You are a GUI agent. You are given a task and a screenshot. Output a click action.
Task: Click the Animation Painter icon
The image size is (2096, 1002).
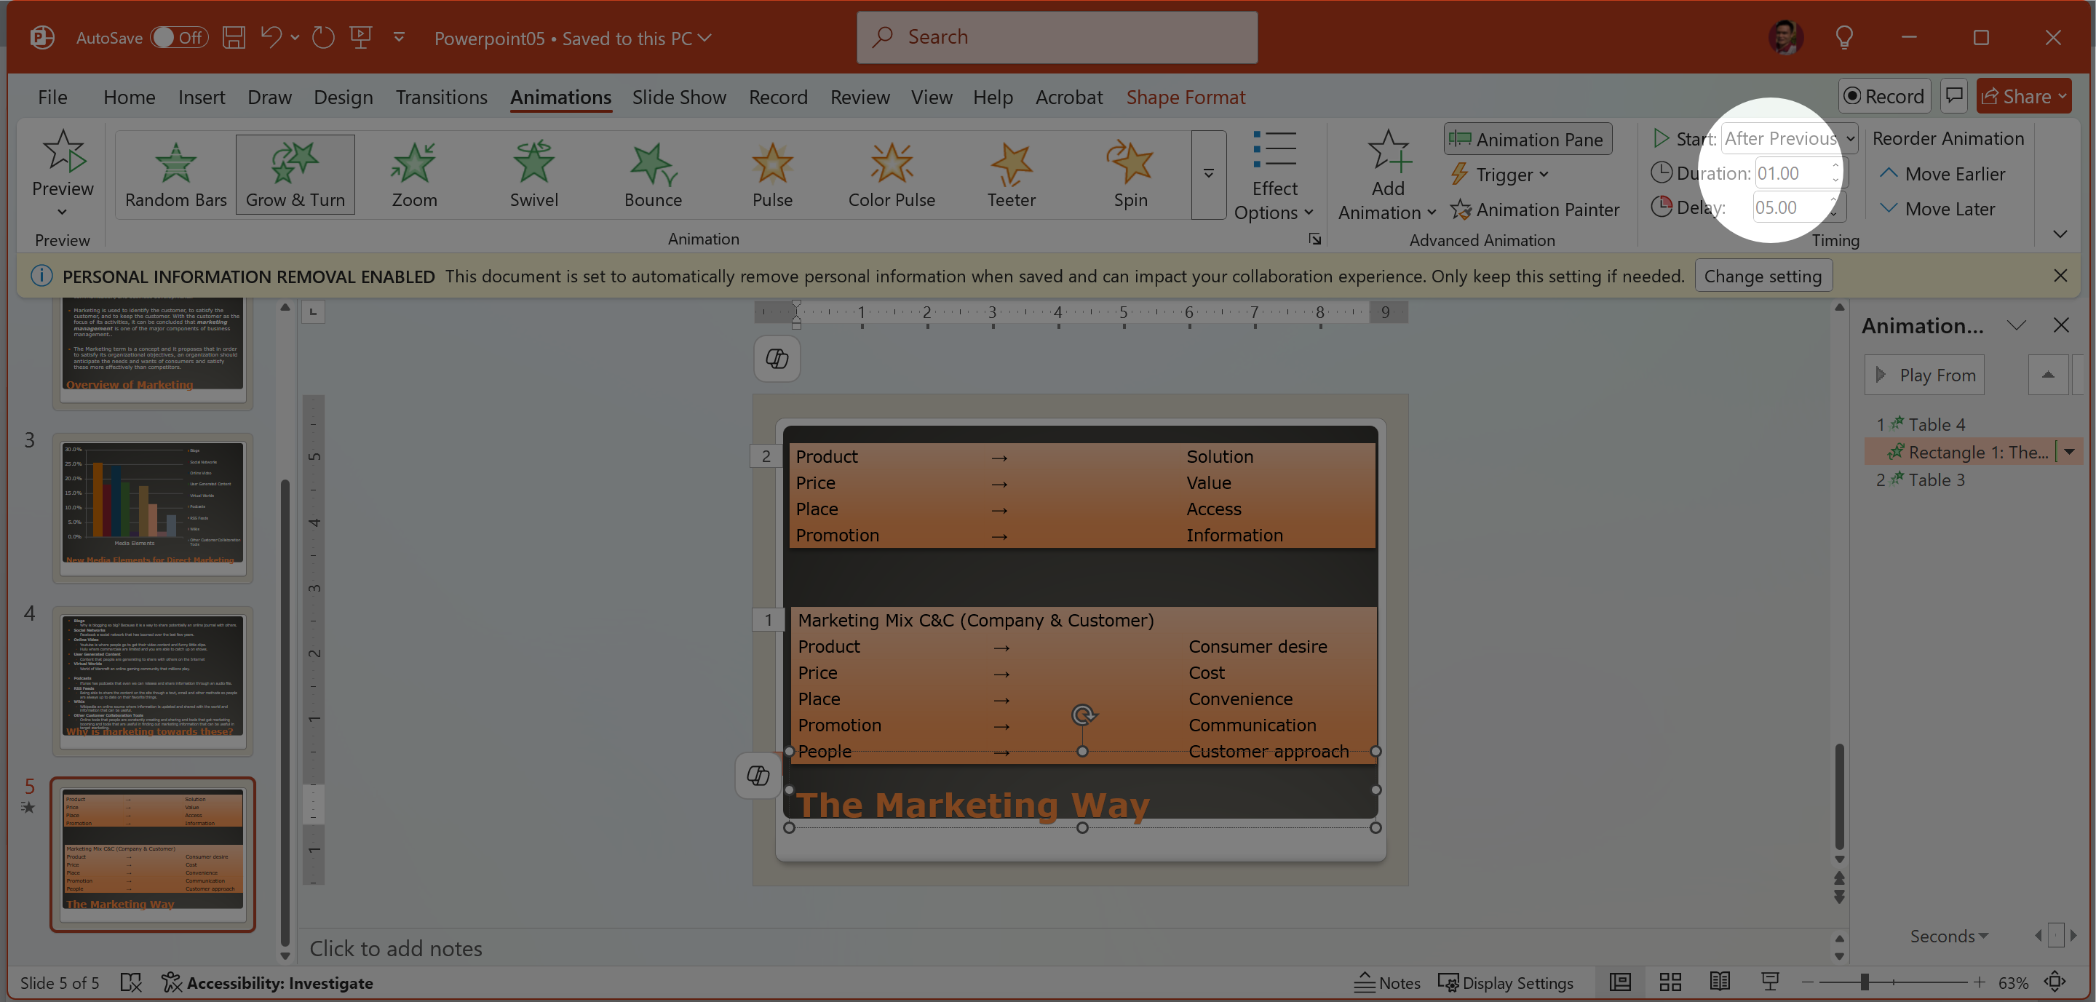pyautogui.click(x=1461, y=210)
